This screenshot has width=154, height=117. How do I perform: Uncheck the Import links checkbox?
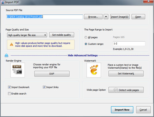click(44, 87)
